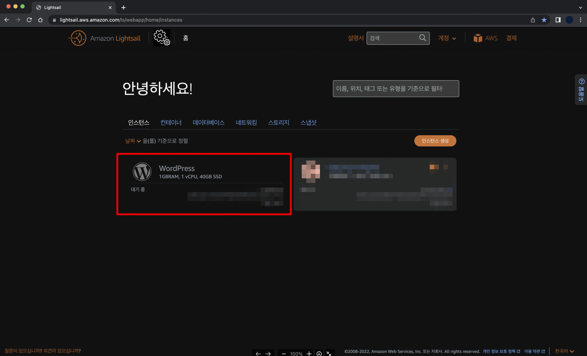Switch to the 컨테이너 tab
The image size is (587, 356).
click(171, 123)
